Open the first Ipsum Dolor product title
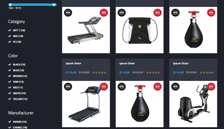Screen dimensions: 224x129 [x=73, y=63]
